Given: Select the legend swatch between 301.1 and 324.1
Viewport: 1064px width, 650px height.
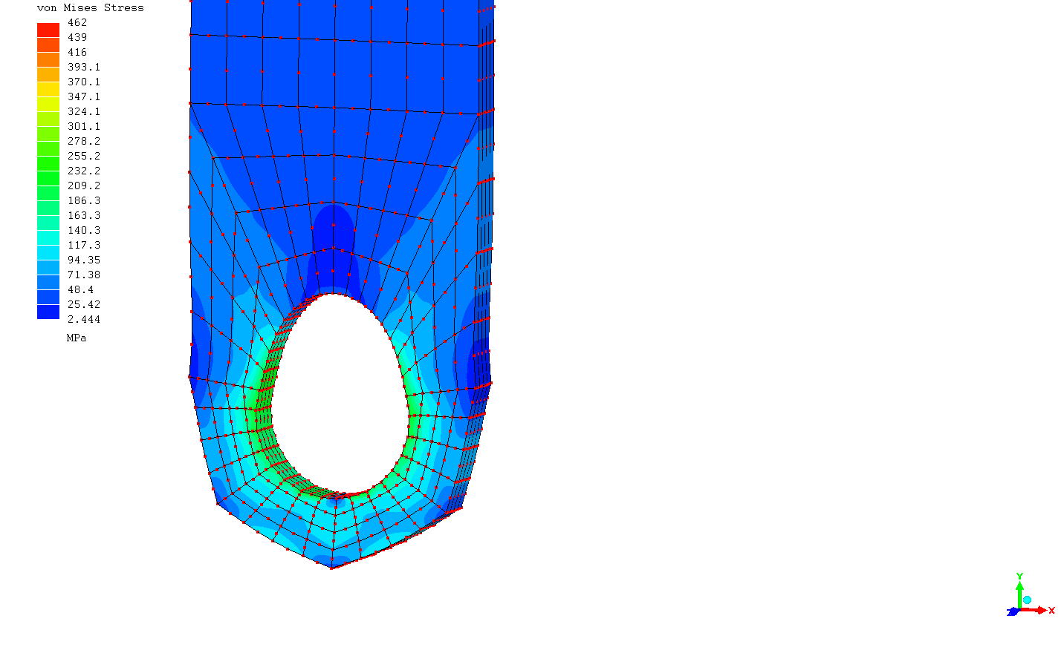Looking at the screenshot, I should [48, 119].
